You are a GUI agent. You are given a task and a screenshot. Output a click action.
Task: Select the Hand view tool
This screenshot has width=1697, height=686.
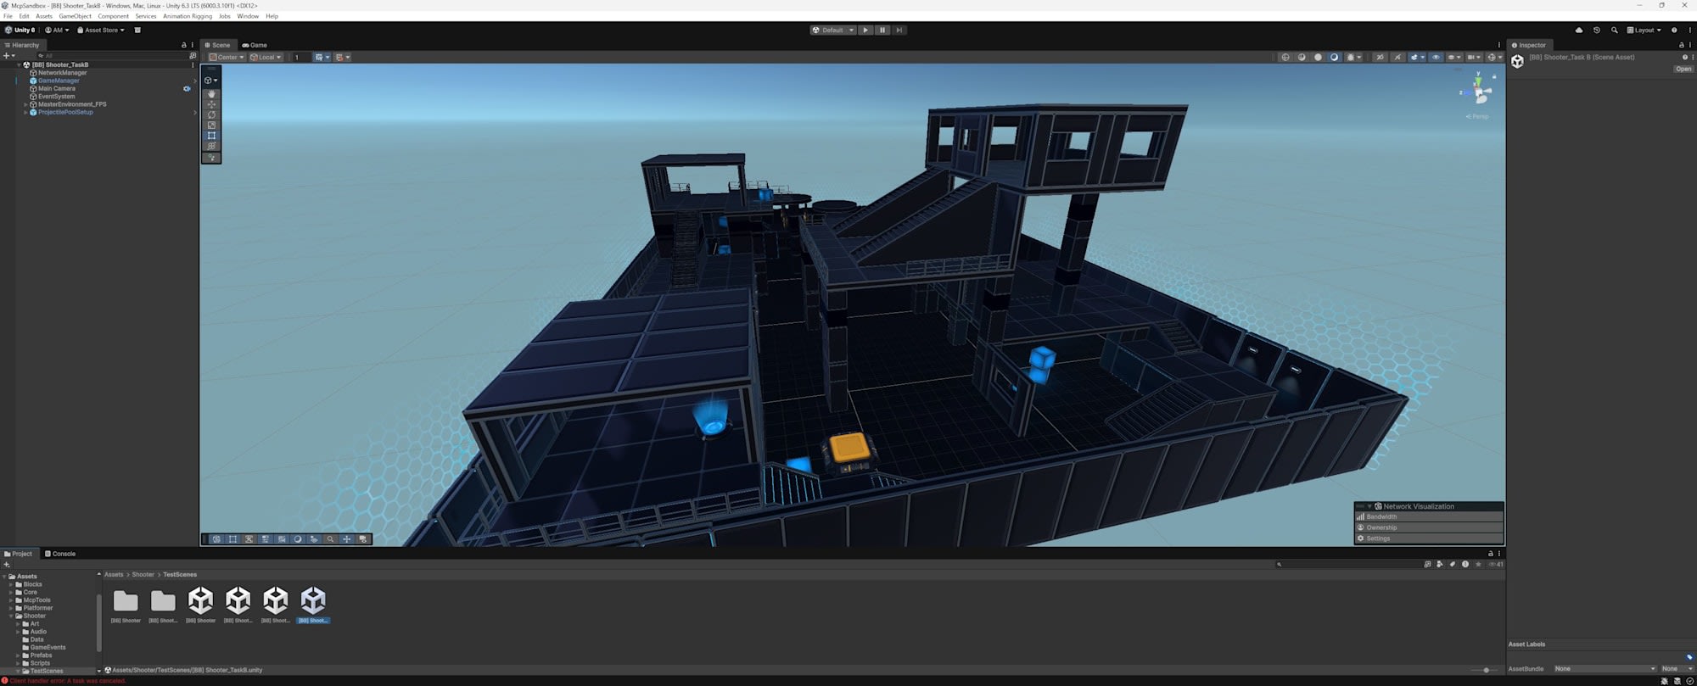click(x=212, y=94)
